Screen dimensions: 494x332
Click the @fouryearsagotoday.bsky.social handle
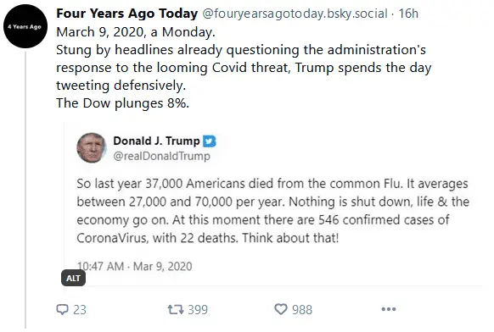click(x=295, y=14)
